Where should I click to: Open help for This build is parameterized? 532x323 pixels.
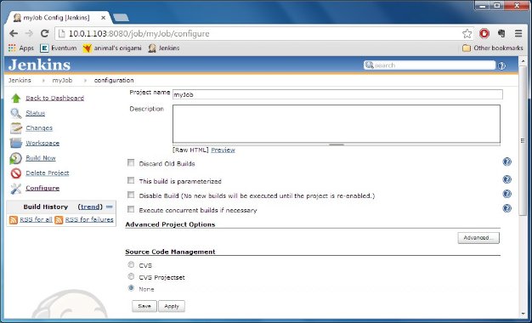pyautogui.click(x=507, y=179)
